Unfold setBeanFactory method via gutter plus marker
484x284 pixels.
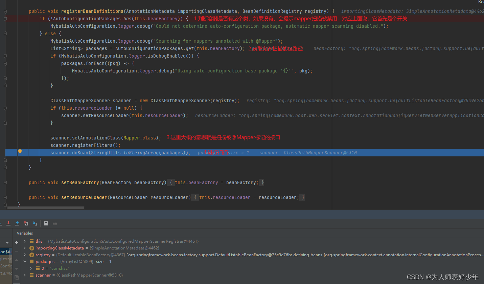[x=5, y=182]
